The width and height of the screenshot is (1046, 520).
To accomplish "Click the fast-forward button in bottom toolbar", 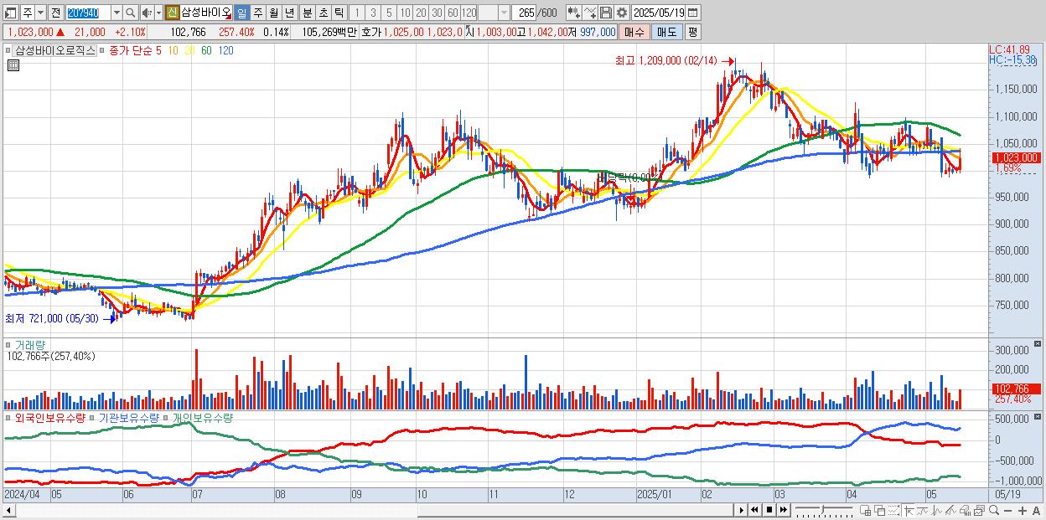I will pyautogui.click(x=783, y=510).
